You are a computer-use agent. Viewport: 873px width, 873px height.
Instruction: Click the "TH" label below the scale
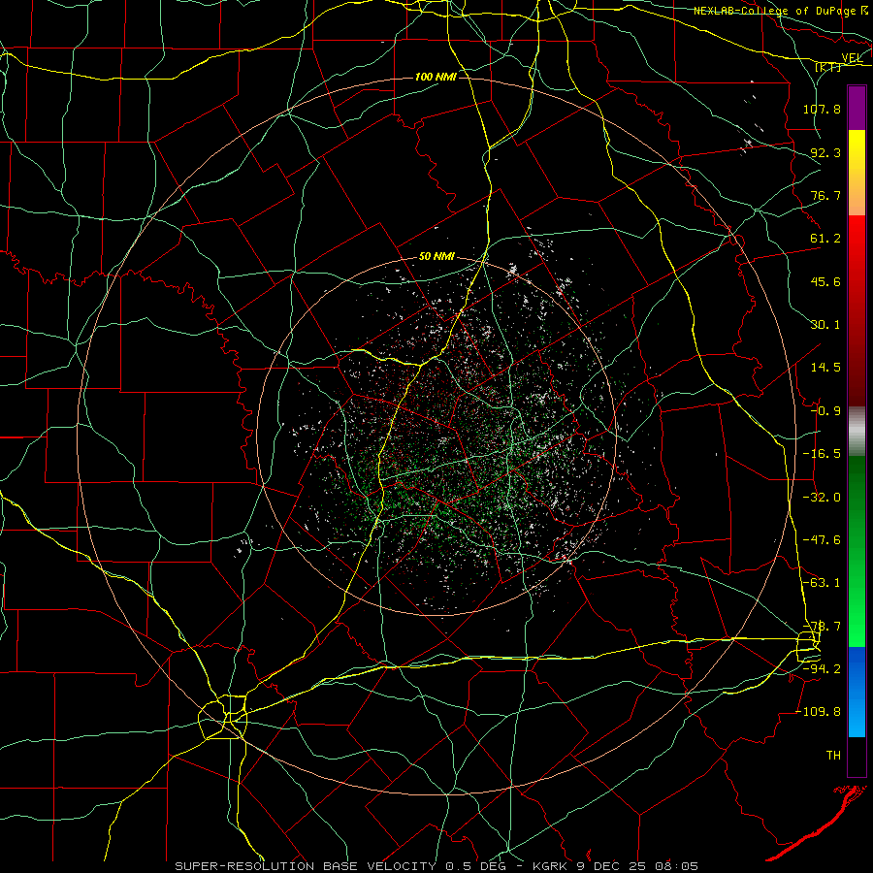(833, 756)
